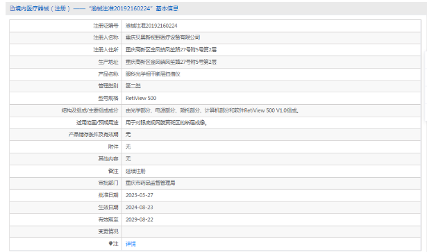Select the 生效日期 row label
427x252 pixels.
pos(108,207)
